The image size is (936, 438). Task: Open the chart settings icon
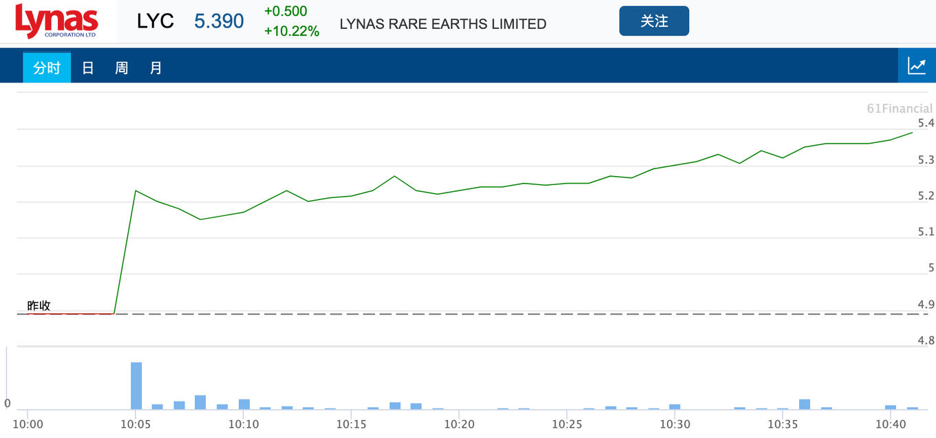(x=917, y=66)
